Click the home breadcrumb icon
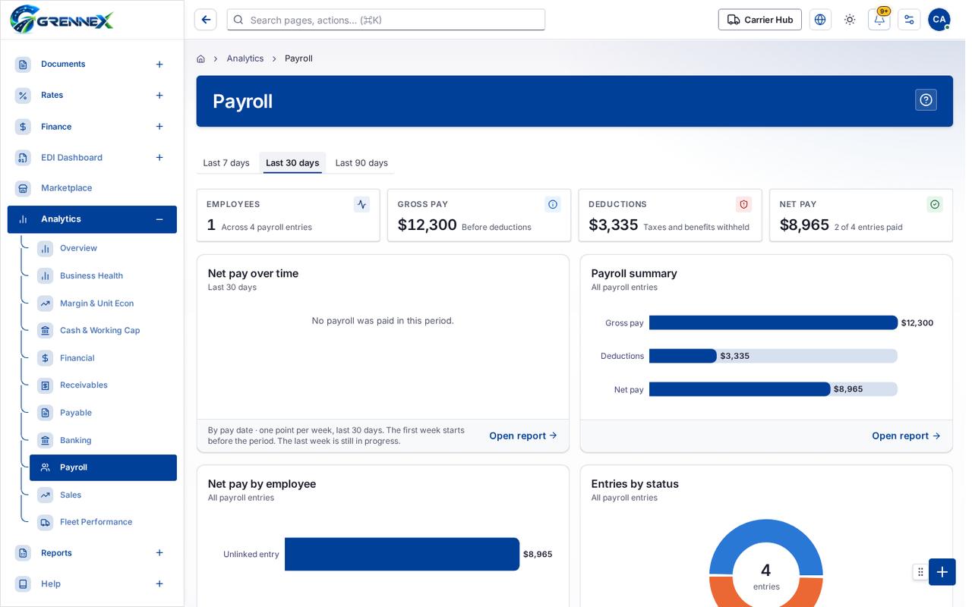The width and height of the screenshot is (972, 607). (x=200, y=58)
